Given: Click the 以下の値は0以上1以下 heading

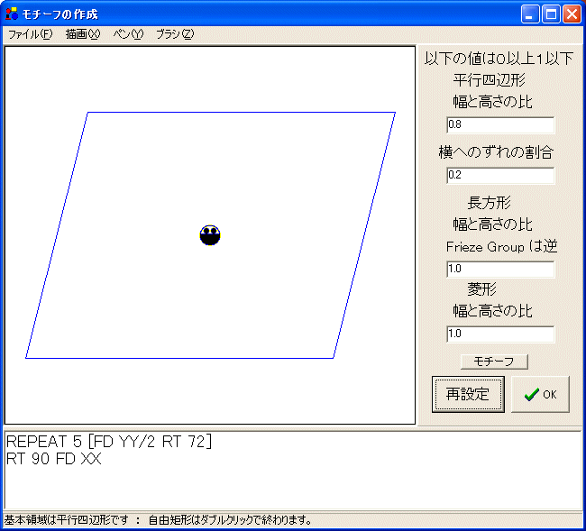Looking at the screenshot, I should (499, 59).
